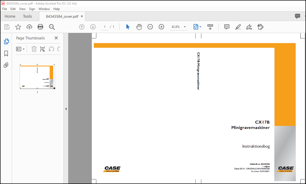Open the Sign menu
The height and width of the screenshot is (184, 306).
coord(32,9)
